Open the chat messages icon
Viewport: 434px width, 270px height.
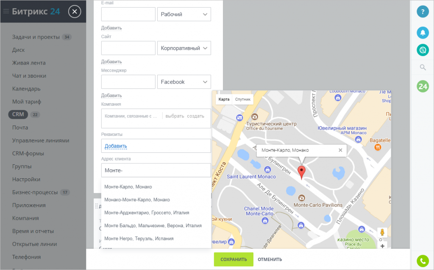point(423,50)
